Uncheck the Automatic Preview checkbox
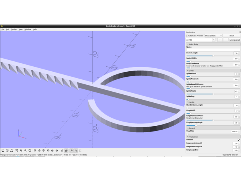 point(187,36)
